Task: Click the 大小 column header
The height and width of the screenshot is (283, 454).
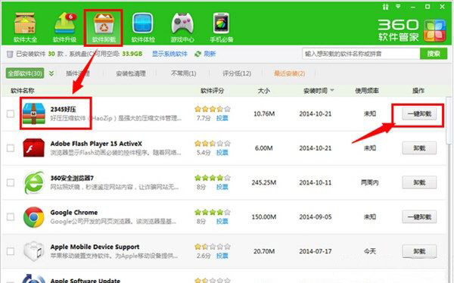Action: pyautogui.click(x=264, y=91)
